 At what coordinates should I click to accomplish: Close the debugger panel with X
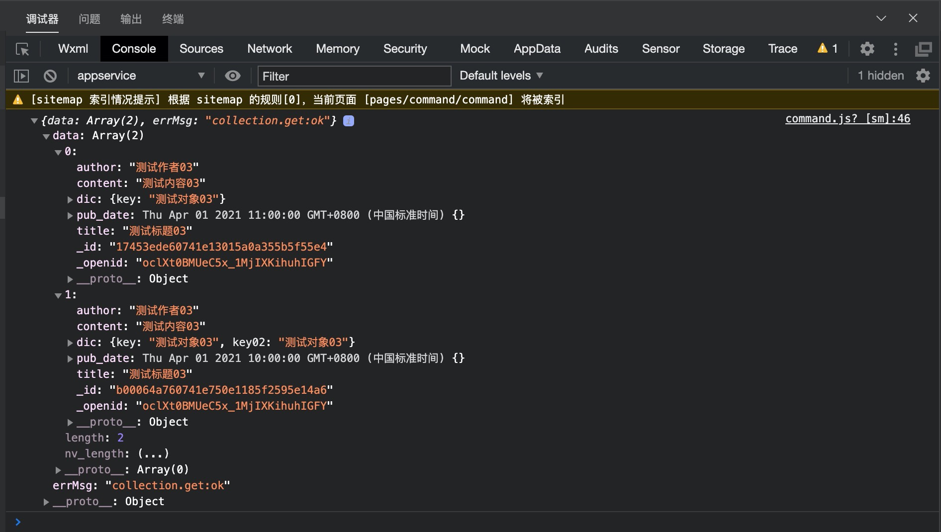tap(913, 18)
